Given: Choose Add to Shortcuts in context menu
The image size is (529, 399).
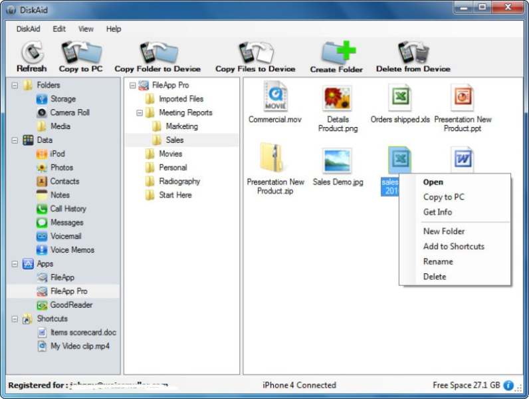Looking at the screenshot, I should [453, 246].
